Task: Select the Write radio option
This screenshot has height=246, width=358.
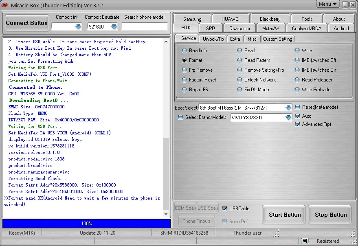Action: pos(297,51)
